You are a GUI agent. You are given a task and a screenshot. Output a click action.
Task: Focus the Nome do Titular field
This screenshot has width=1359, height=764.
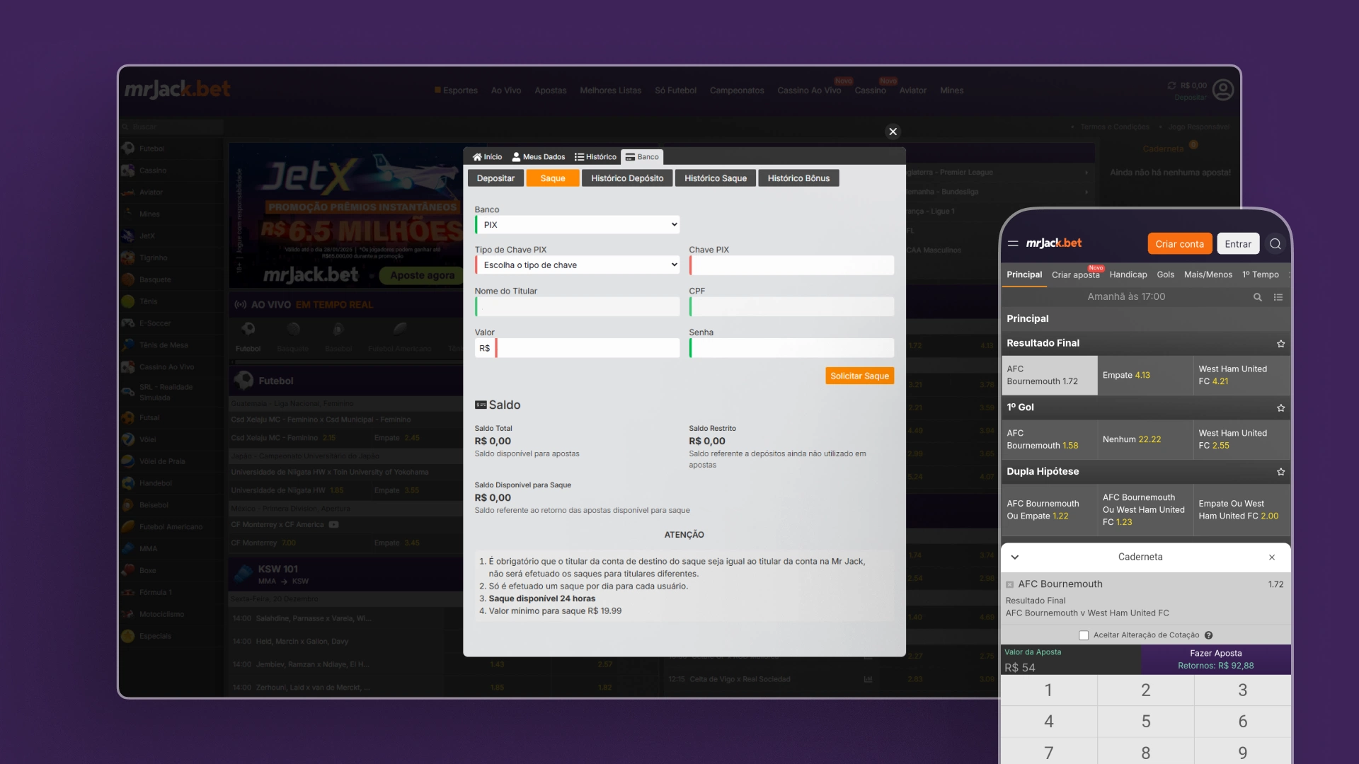[x=578, y=306]
